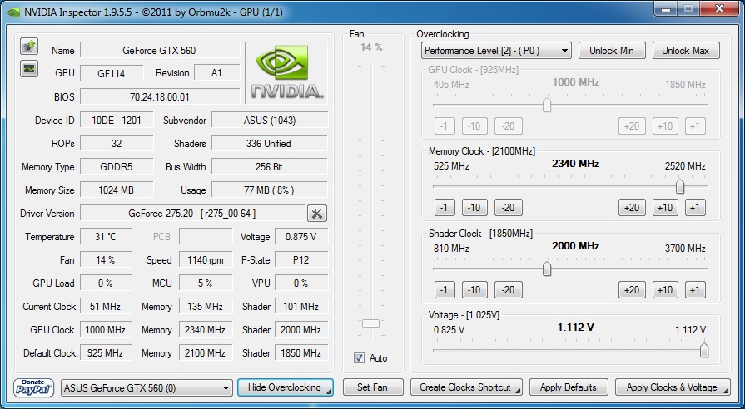Click the Memory Clock slider handle
745x409 pixels.
pos(680,186)
